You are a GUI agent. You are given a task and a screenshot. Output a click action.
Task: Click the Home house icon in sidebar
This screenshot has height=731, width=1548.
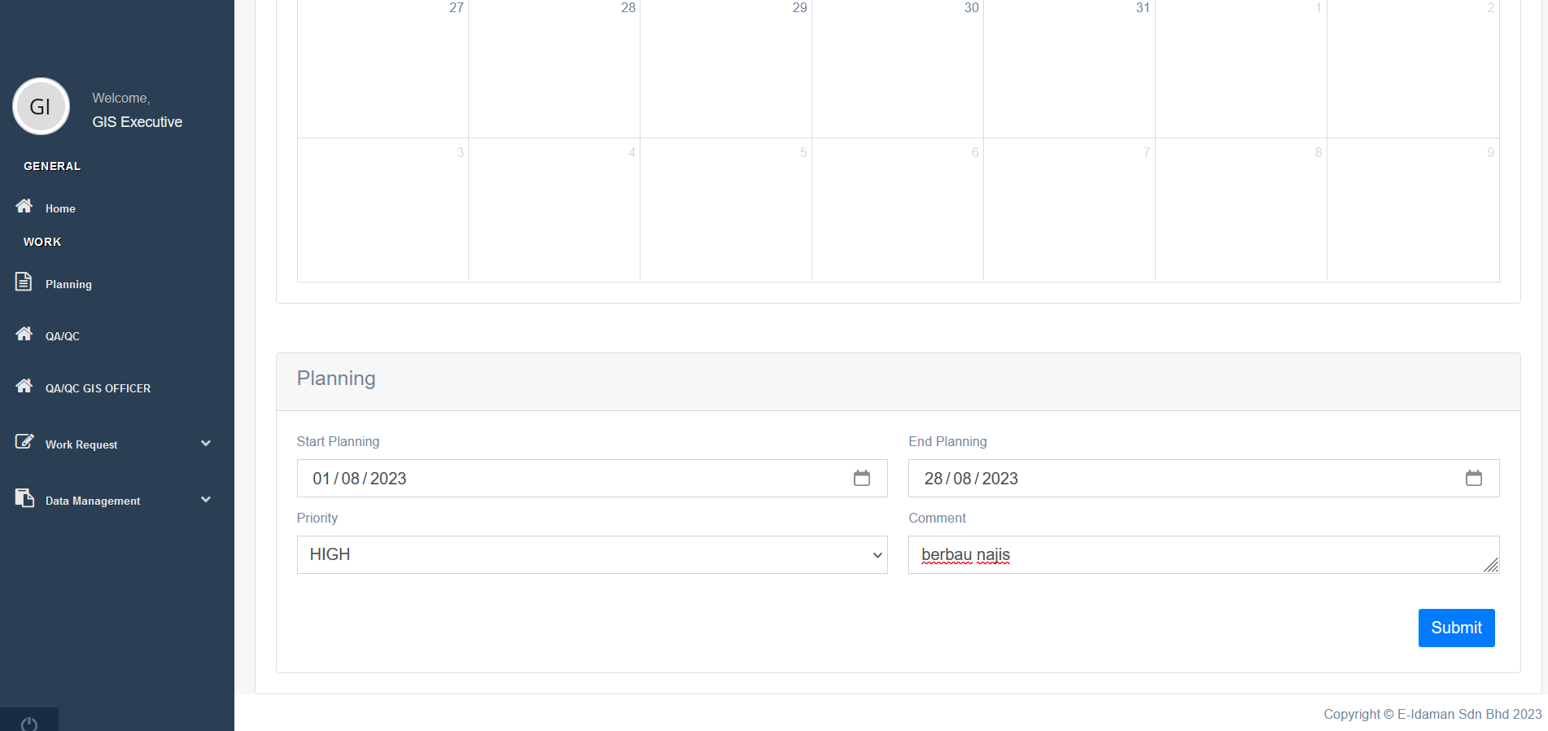(24, 206)
